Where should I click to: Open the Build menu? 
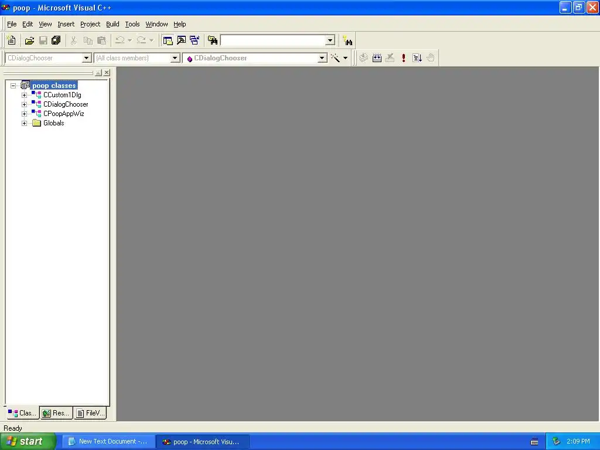coord(112,24)
